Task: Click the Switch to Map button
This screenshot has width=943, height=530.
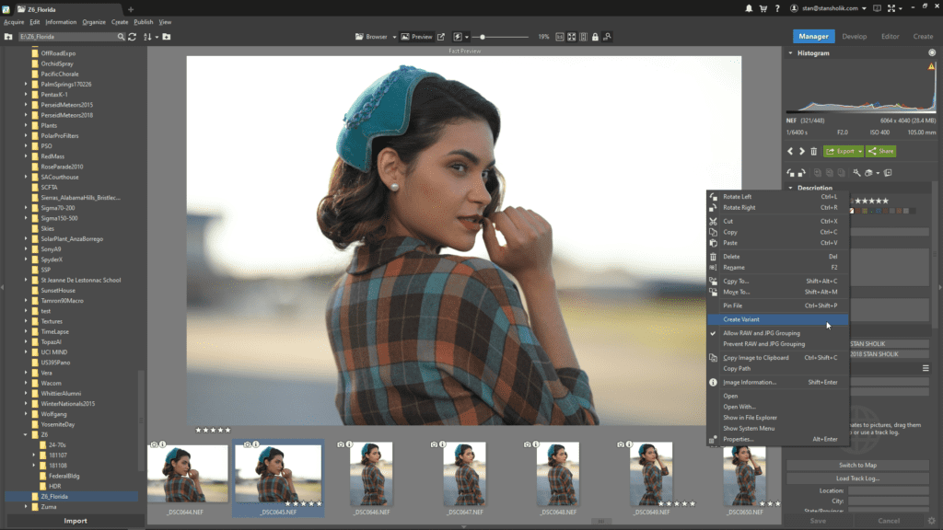Action: tap(856, 464)
